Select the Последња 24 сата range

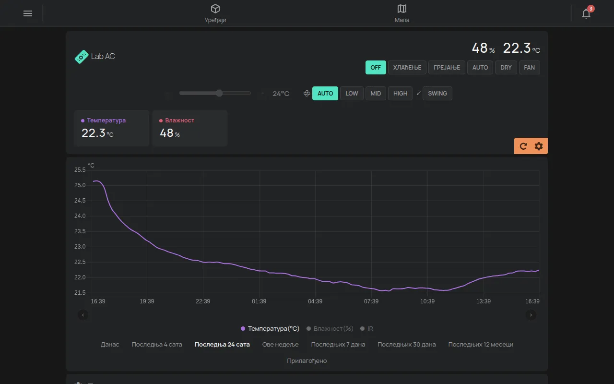click(222, 345)
